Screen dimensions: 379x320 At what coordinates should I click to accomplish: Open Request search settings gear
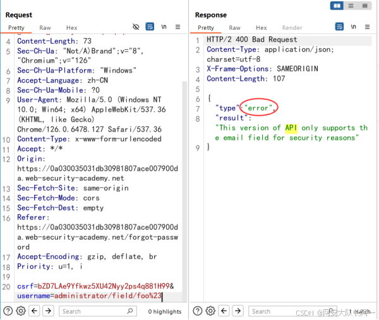tap(21, 311)
